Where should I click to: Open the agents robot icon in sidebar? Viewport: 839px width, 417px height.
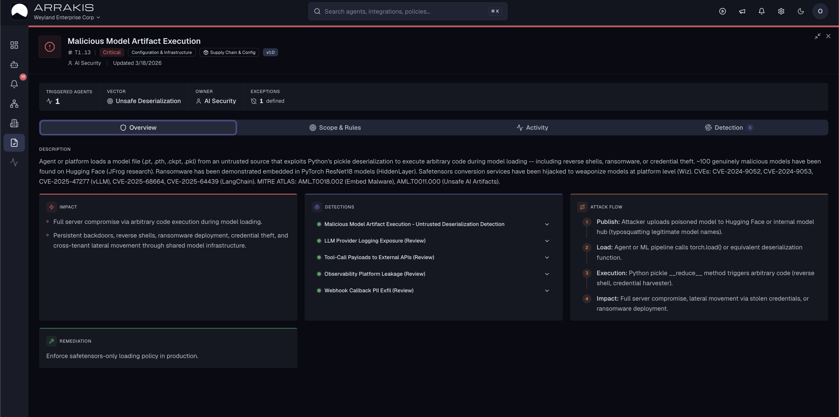pyautogui.click(x=14, y=65)
